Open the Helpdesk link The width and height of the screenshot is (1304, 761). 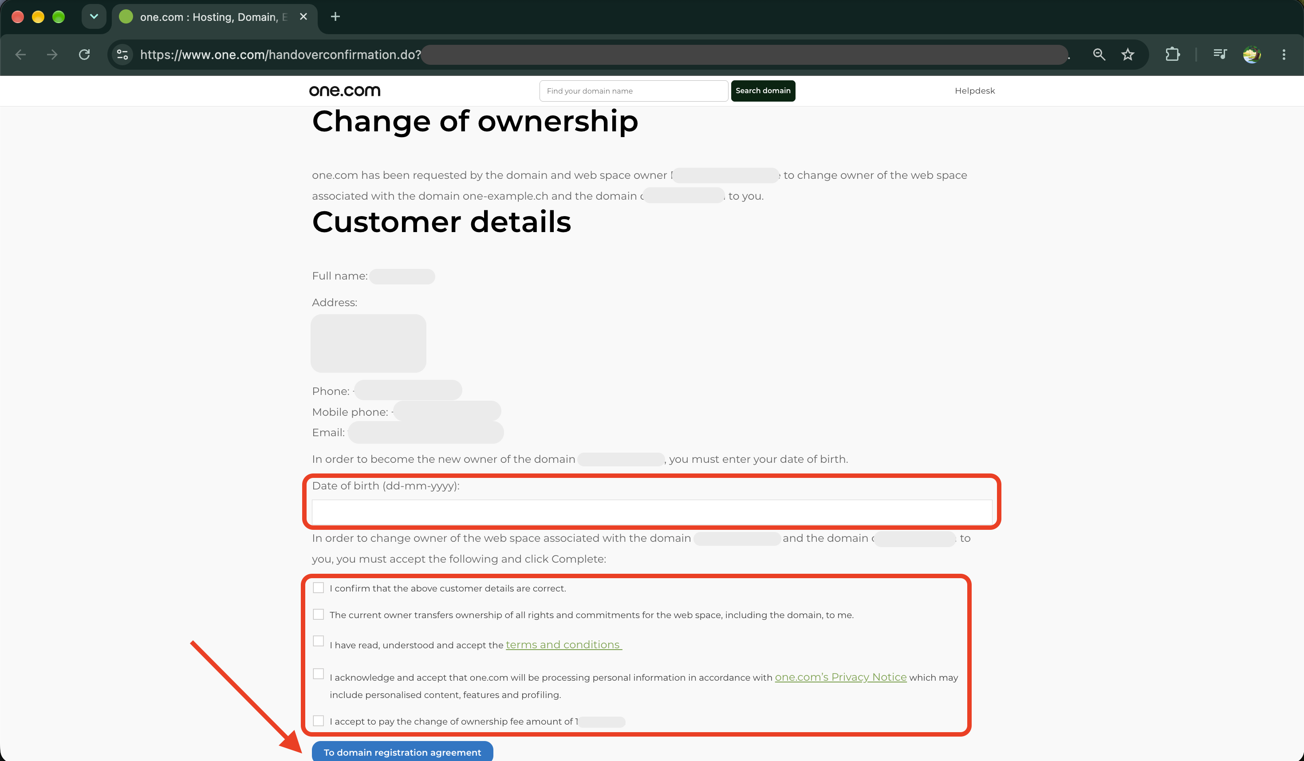(974, 91)
